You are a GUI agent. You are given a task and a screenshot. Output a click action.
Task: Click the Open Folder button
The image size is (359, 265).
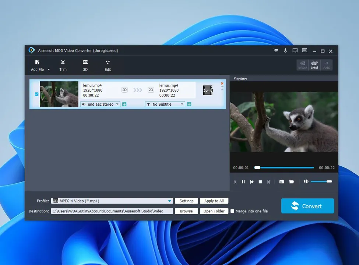pyautogui.click(x=214, y=211)
